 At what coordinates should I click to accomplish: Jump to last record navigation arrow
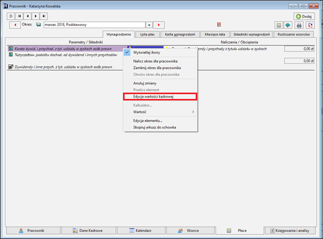(x=44, y=16)
